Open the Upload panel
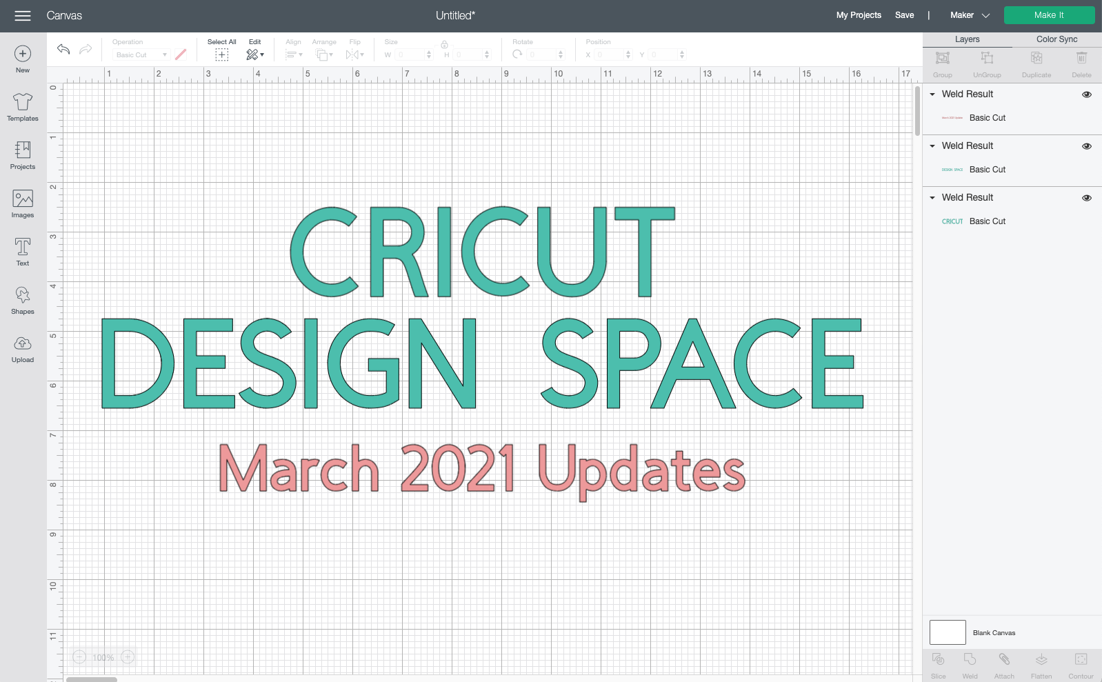 point(23,349)
